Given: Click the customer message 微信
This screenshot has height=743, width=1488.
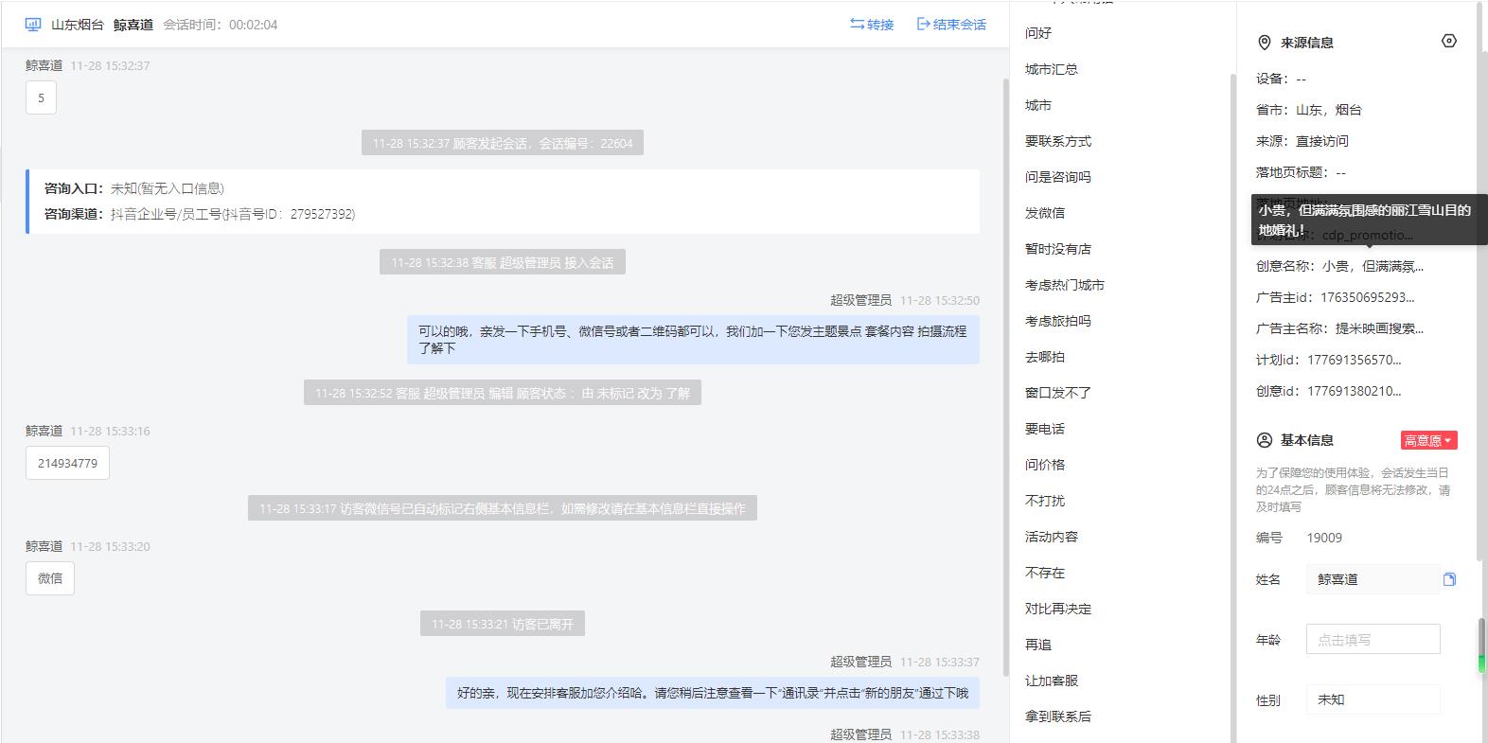Looking at the screenshot, I should tap(50, 578).
